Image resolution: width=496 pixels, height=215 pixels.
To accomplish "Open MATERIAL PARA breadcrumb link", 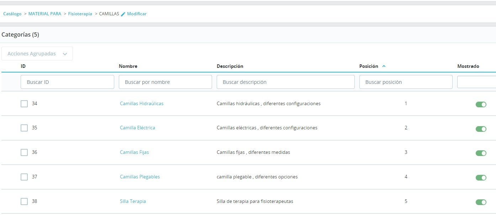I will coord(45,14).
